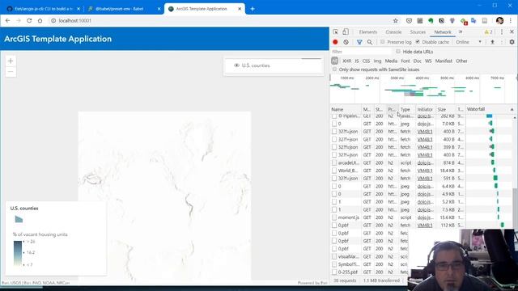The image size is (518, 291).
Task: Click the import HAR upload arrow icon
Action: coord(492,42)
